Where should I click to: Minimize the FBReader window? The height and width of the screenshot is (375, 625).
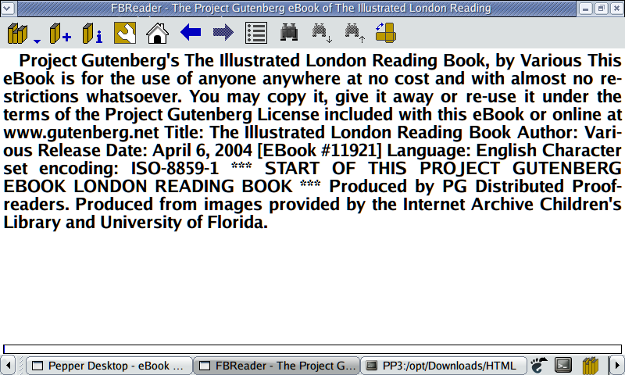tap(585, 9)
